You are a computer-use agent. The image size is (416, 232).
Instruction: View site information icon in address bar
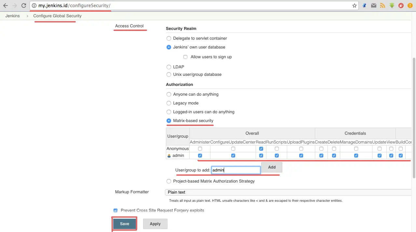(x=34, y=6)
